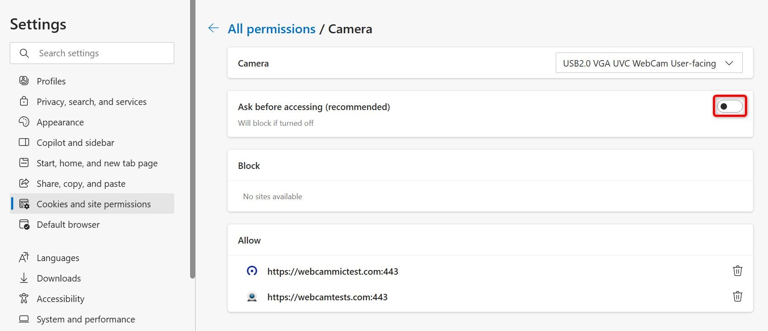Open the camera device dropdown
Image resolution: width=768 pixels, height=331 pixels.
648,63
